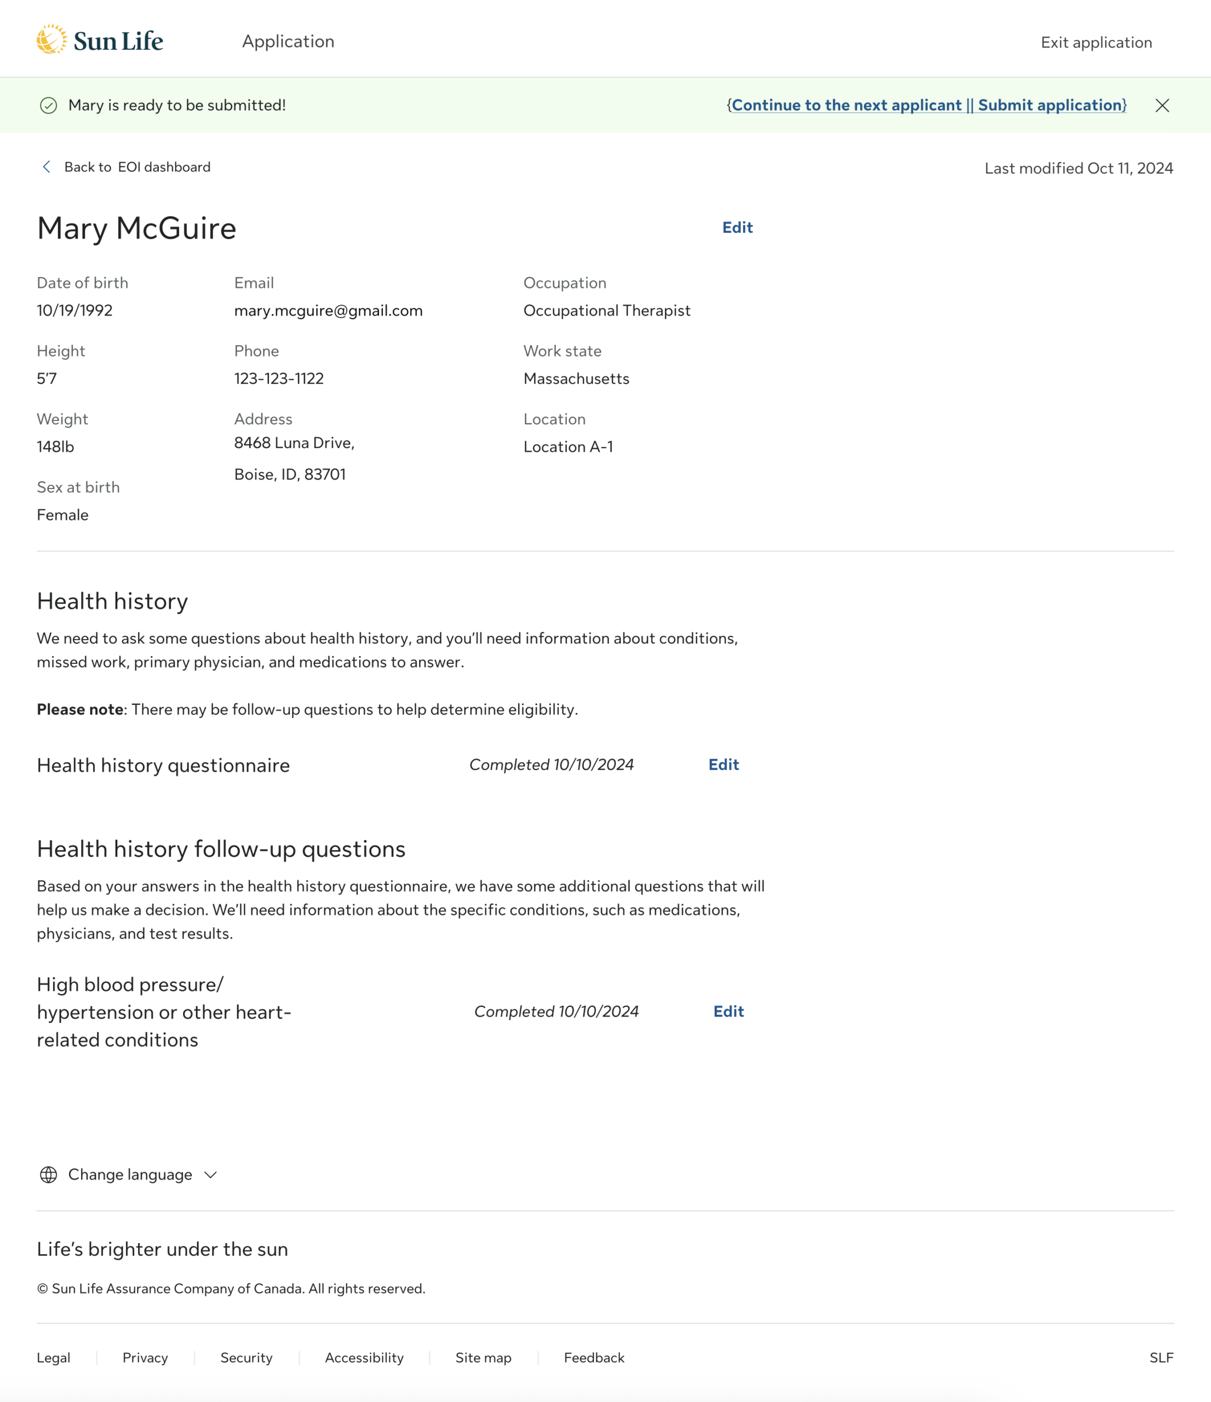Open the Feedback footer link

tap(594, 1357)
